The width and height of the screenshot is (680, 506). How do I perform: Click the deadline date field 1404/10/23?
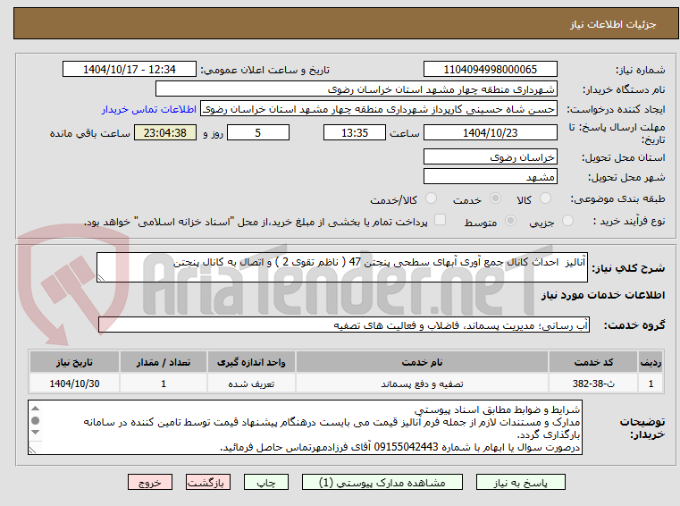pos(490,133)
